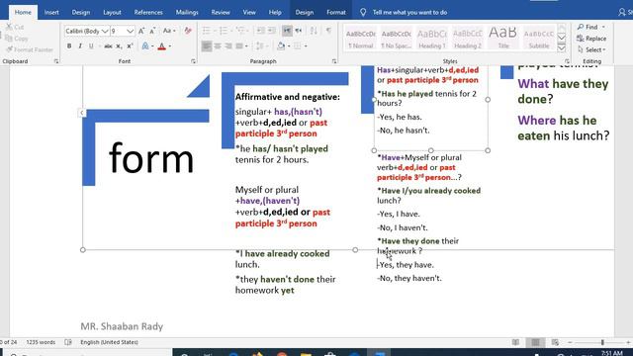The image size is (633, 356).
Task: Click the Increase Indent icon
Action: [272, 31]
